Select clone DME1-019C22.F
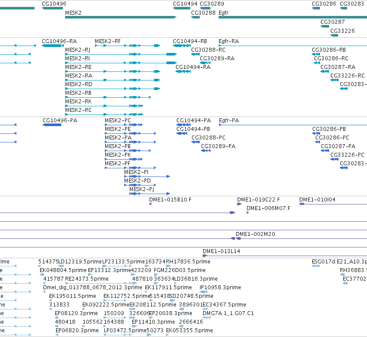The height and width of the screenshot is (337, 367). (258, 200)
